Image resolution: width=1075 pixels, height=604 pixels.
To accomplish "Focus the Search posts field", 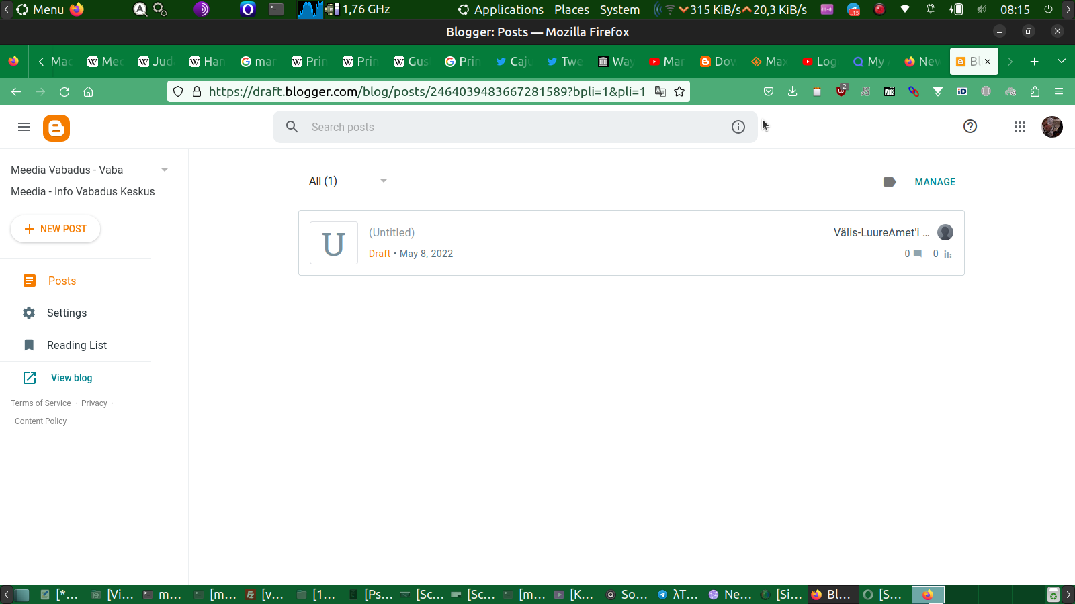I will pyautogui.click(x=515, y=127).
